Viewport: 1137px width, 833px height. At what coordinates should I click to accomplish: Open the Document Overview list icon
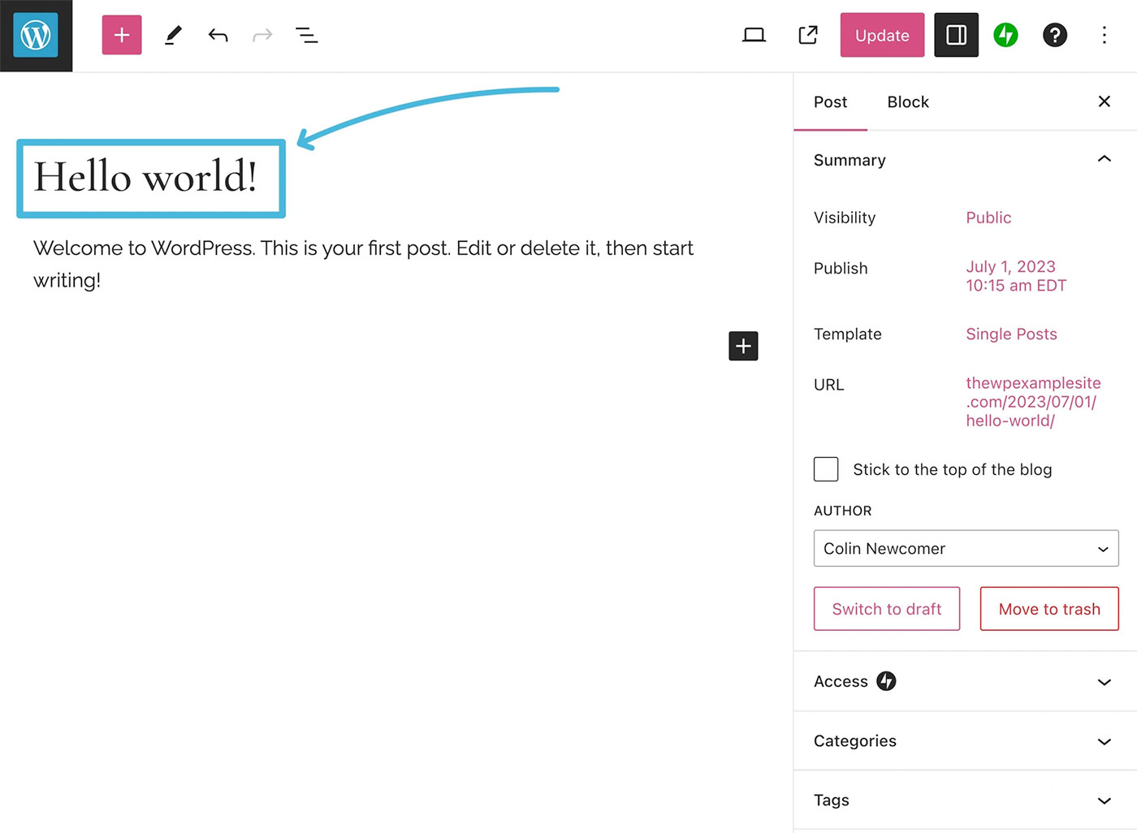point(307,35)
